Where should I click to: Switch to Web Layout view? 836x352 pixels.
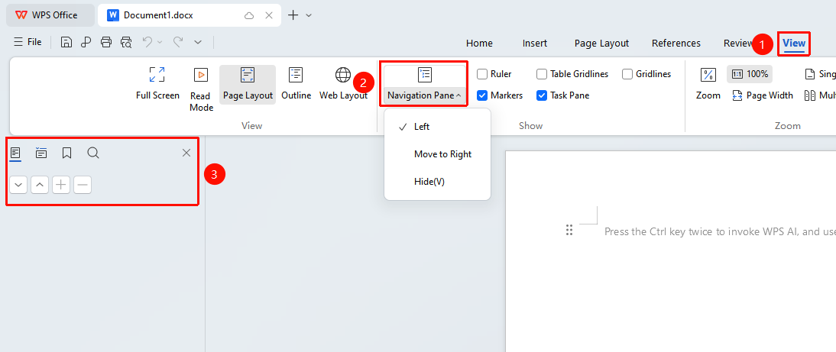(343, 83)
